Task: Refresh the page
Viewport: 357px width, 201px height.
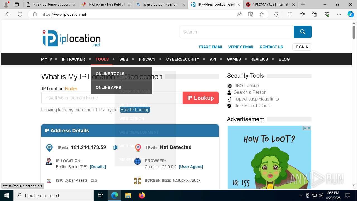Action: [x=20, y=14]
